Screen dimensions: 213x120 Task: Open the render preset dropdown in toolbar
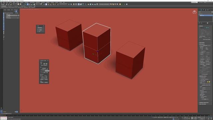104,4
